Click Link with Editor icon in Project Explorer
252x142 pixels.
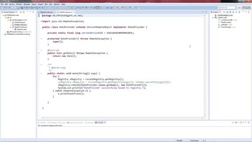pyautogui.click(x=24, y=12)
